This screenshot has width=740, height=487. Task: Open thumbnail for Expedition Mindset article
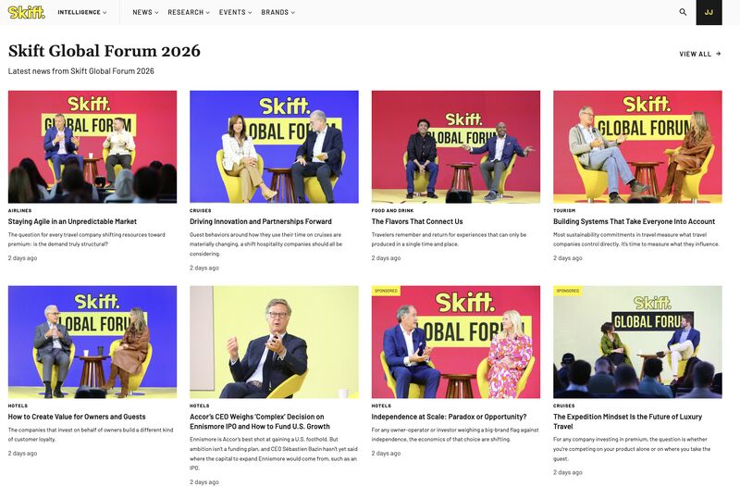coord(637,342)
